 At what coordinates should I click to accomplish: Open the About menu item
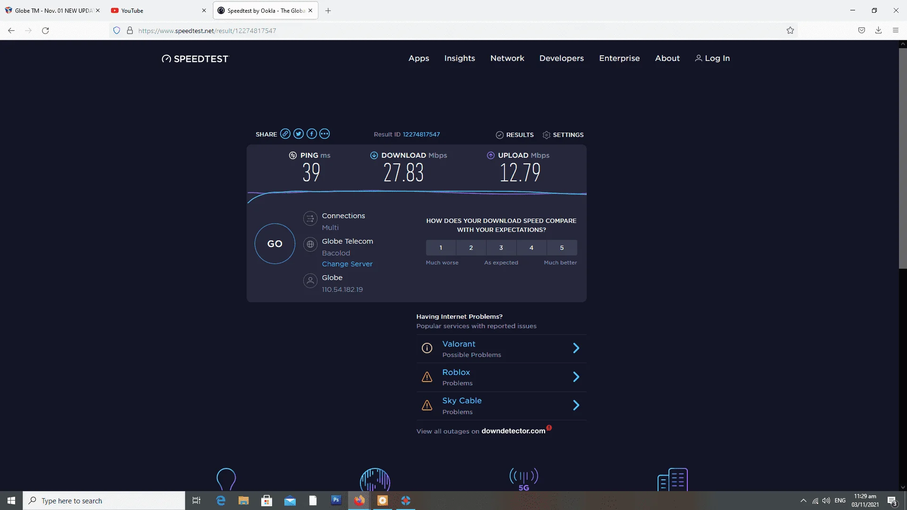667,58
